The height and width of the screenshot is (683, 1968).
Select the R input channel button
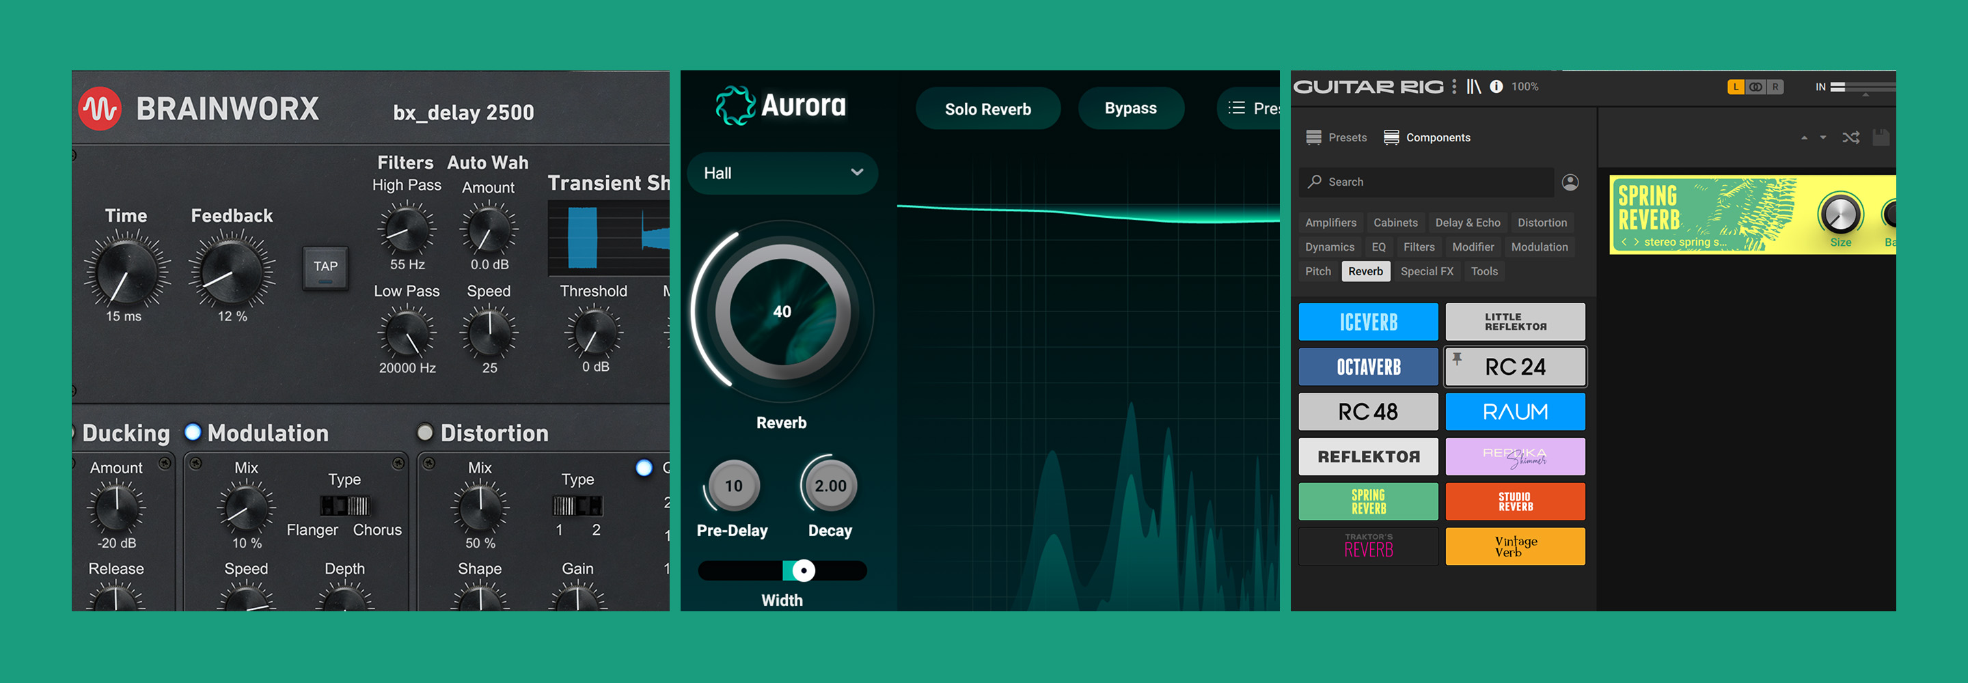1775,87
